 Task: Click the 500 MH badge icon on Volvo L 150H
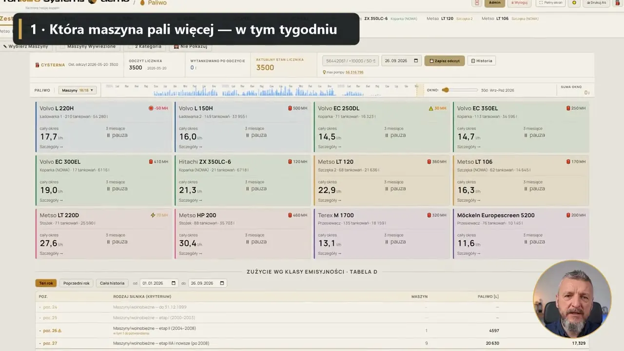click(290, 108)
